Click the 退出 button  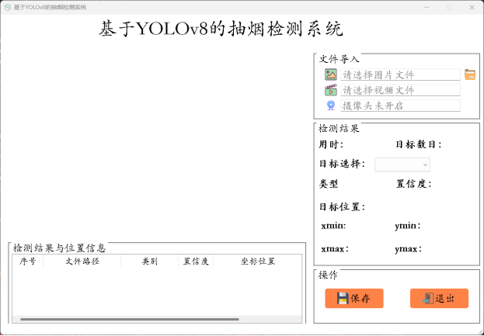point(439,299)
